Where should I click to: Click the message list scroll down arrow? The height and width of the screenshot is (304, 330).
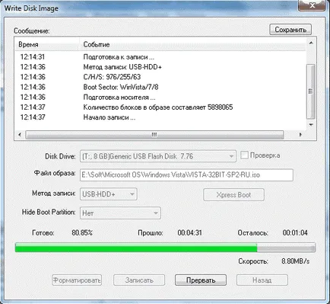tap(311, 125)
